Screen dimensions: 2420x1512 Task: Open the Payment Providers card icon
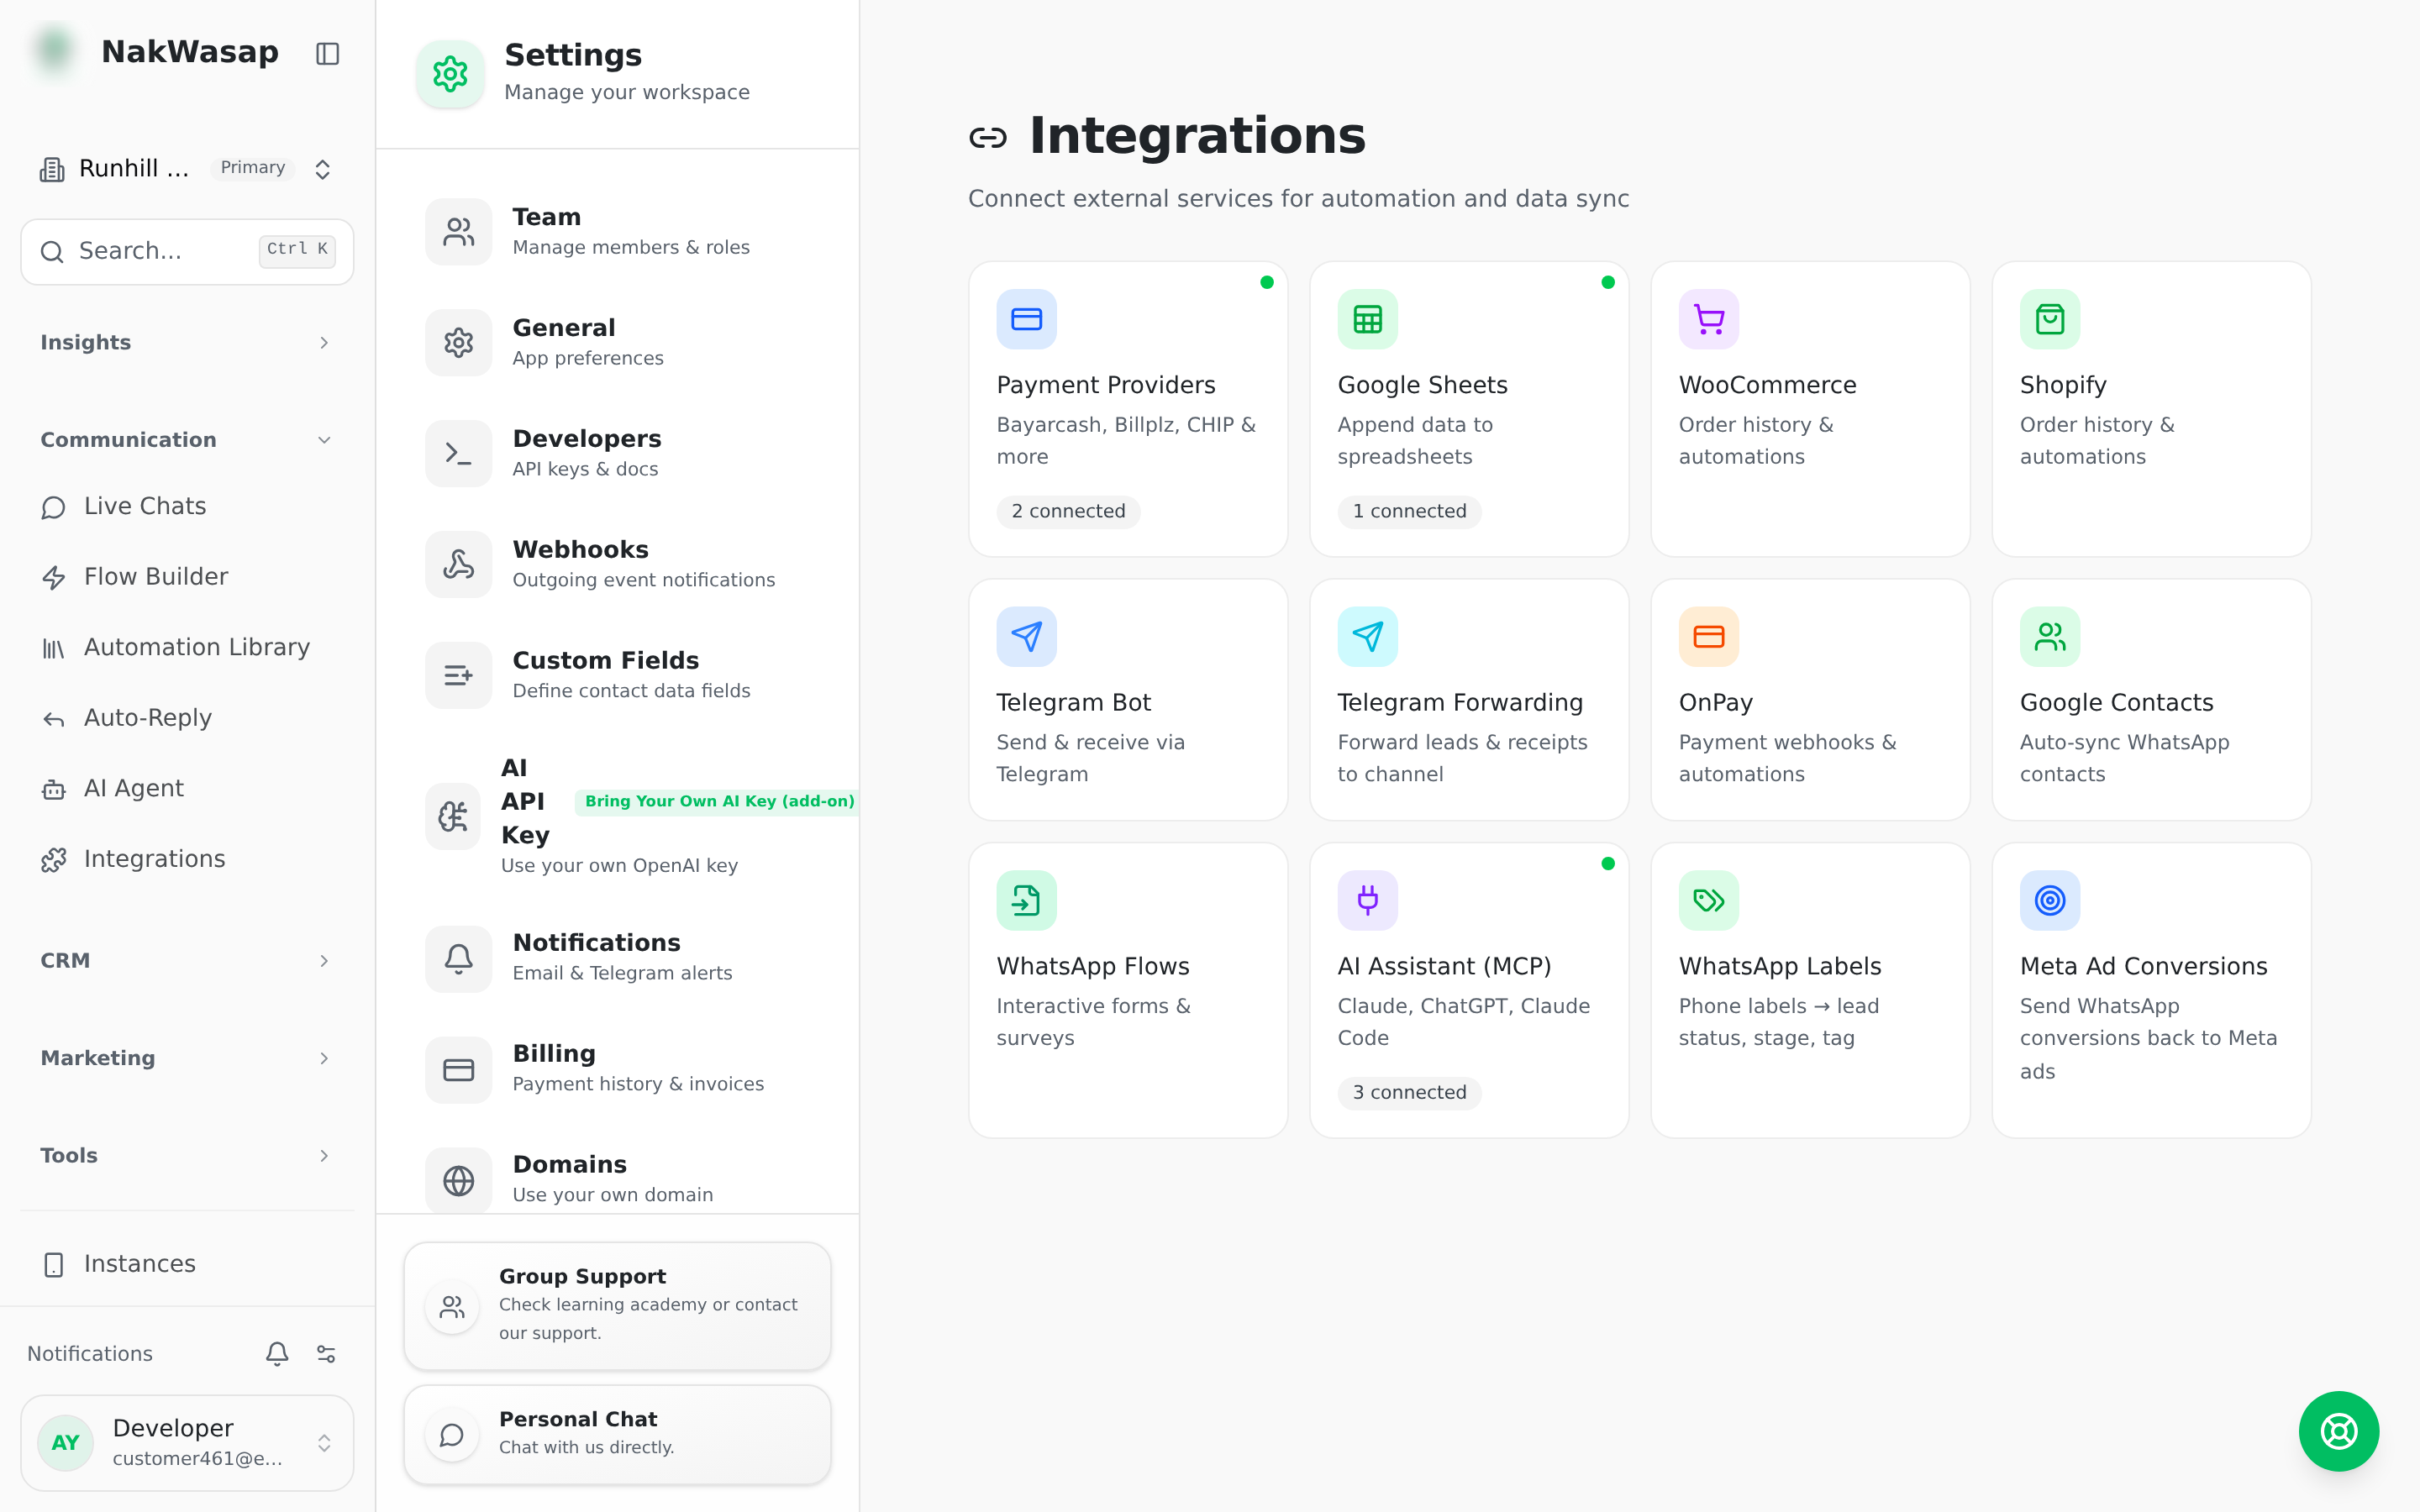[x=1026, y=319]
